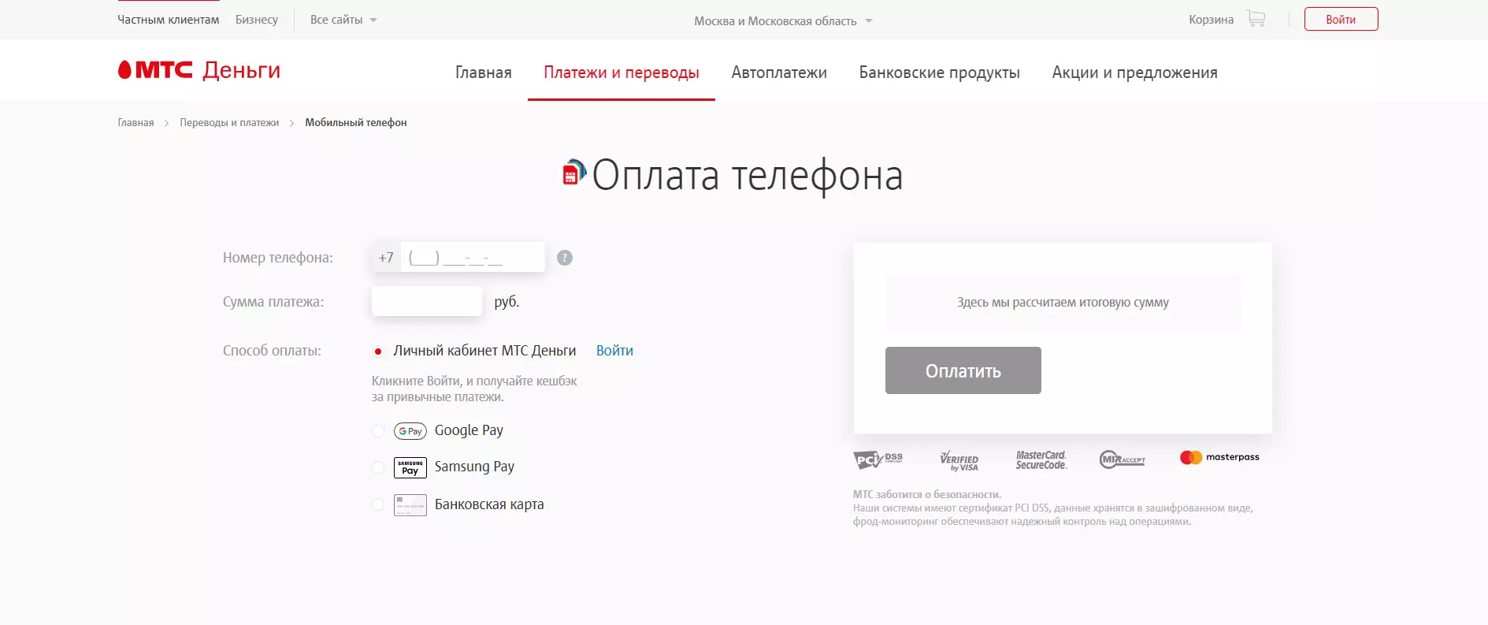The height and width of the screenshot is (625, 1488).
Task: Click the Оплата телефона heading
Action: click(x=747, y=175)
